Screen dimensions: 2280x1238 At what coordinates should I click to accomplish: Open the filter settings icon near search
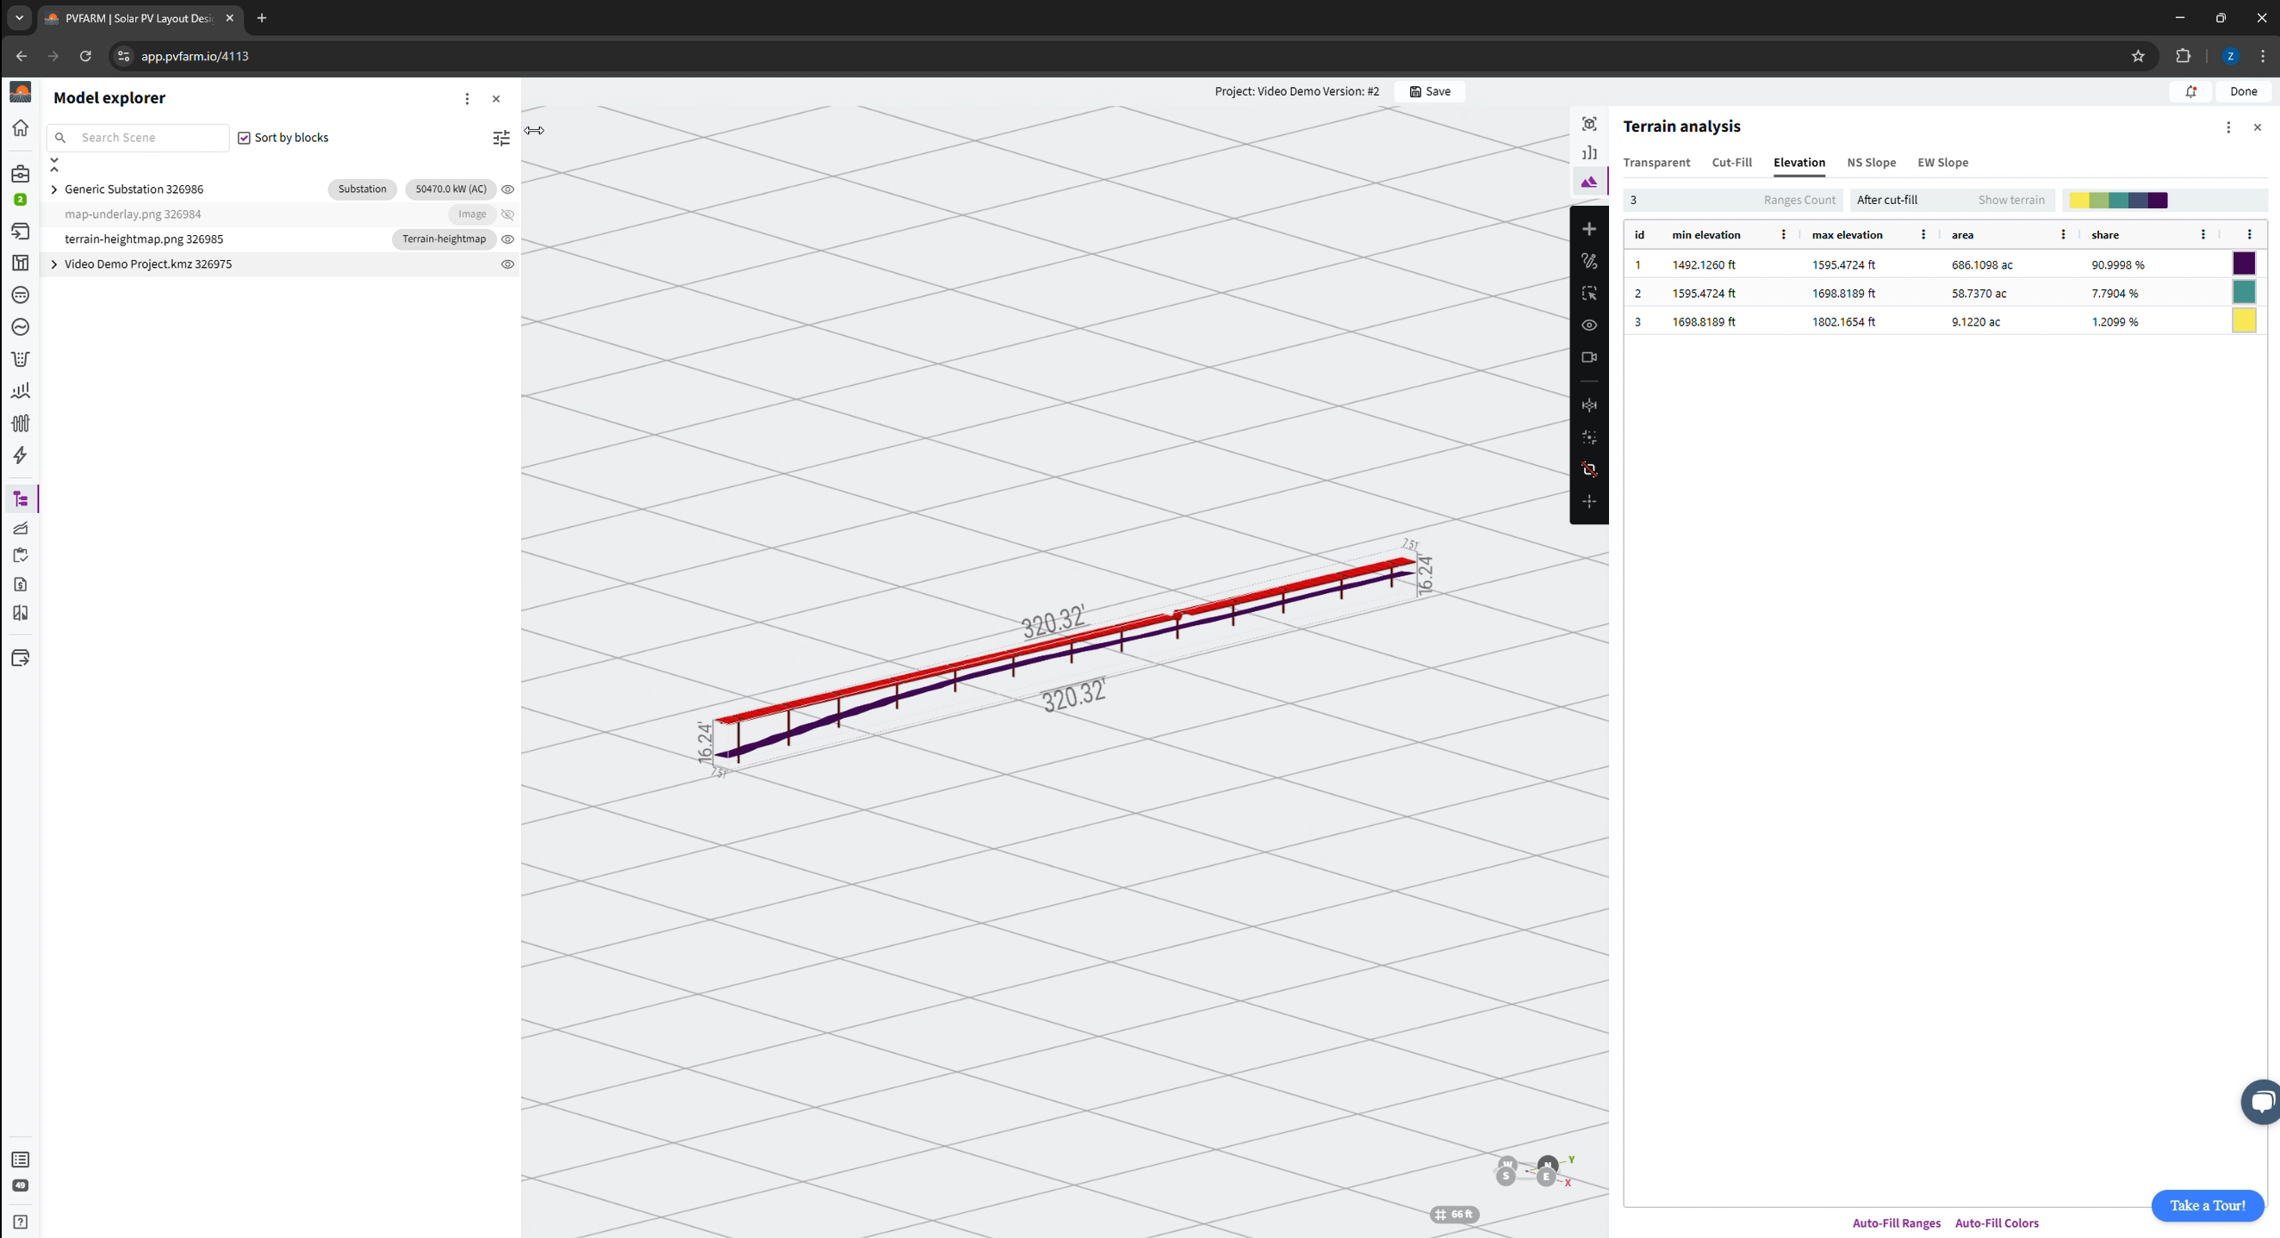pos(501,138)
